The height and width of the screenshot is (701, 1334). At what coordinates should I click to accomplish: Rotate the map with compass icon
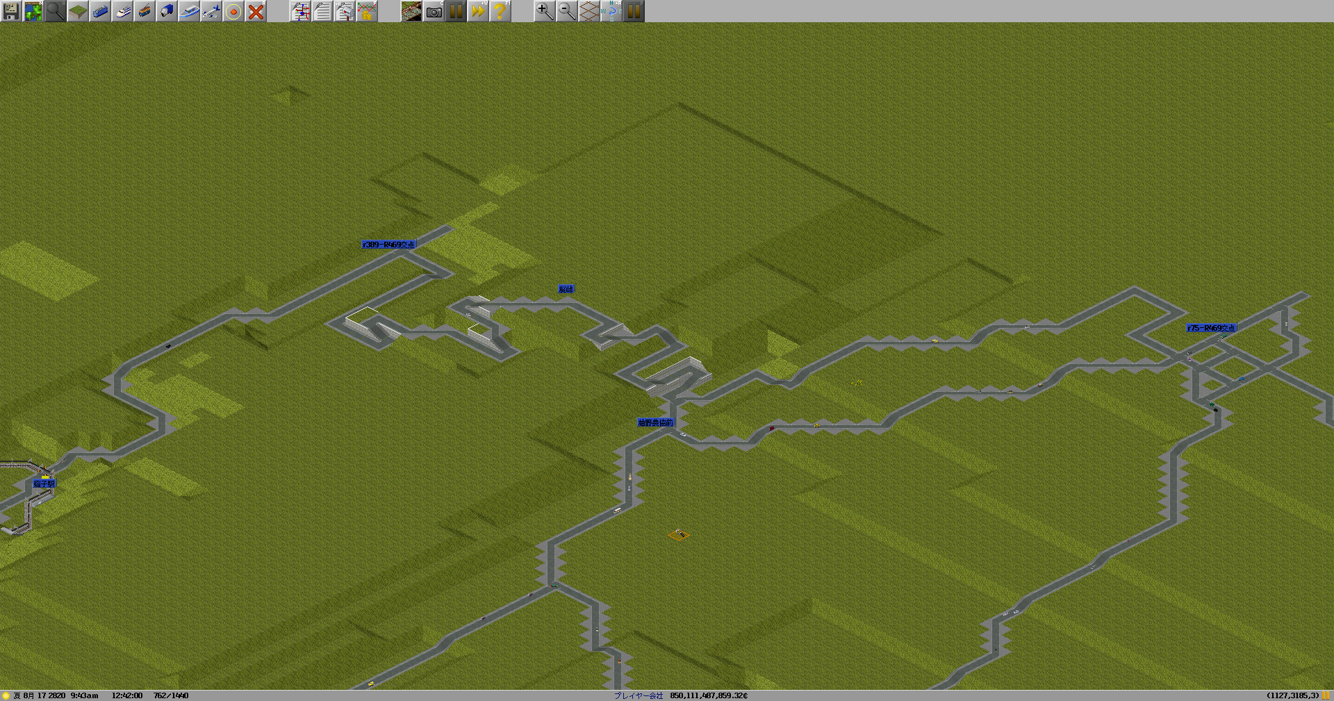[x=611, y=11]
